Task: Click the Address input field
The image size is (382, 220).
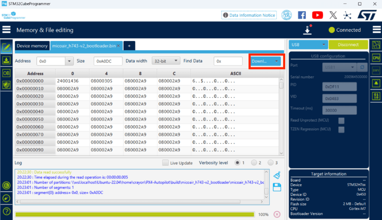Action: [51, 61]
